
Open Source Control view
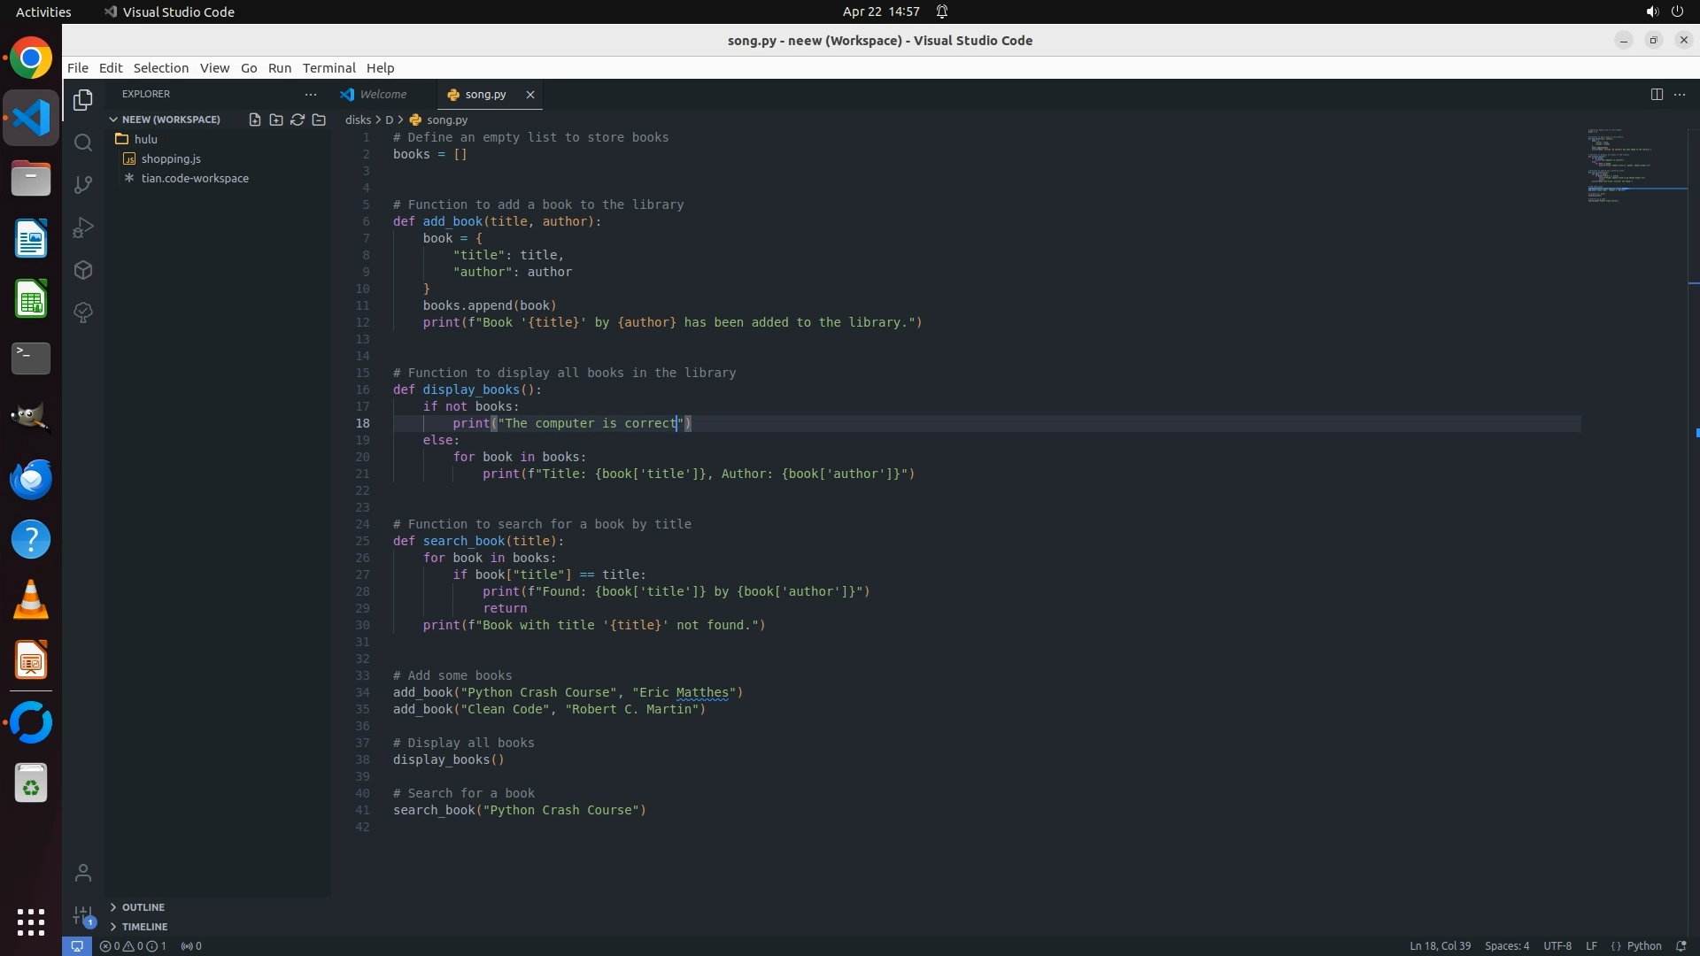(83, 185)
